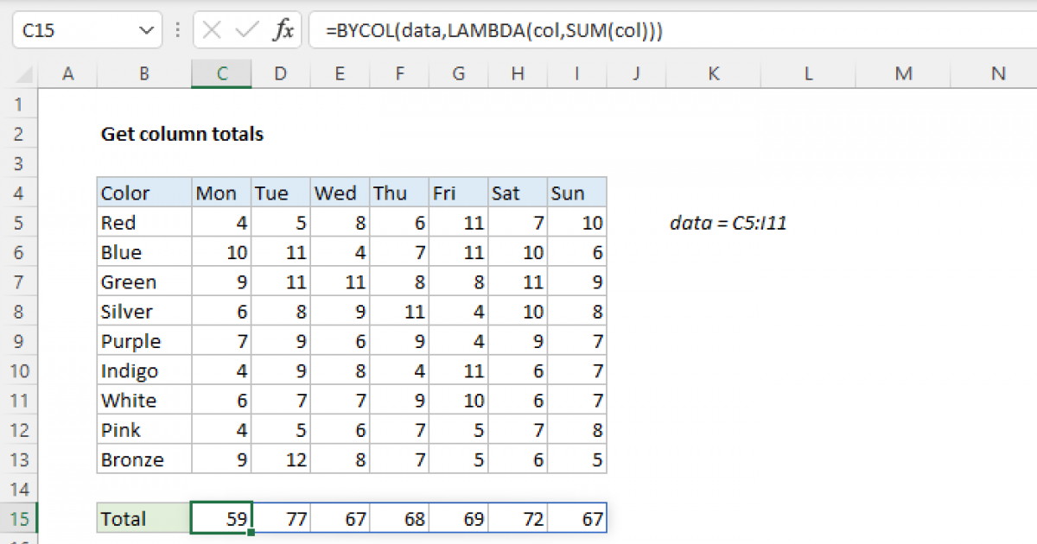
Task: Select row 15 header
Action: (19, 519)
